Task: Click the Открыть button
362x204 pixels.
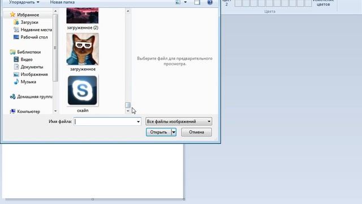Action: 158,132
